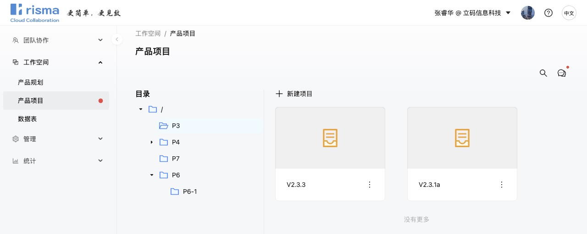Screen dimensions: 587x234
Task: Click the 工作空间 sidebar label
Action: pyautogui.click(x=36, y=62)
